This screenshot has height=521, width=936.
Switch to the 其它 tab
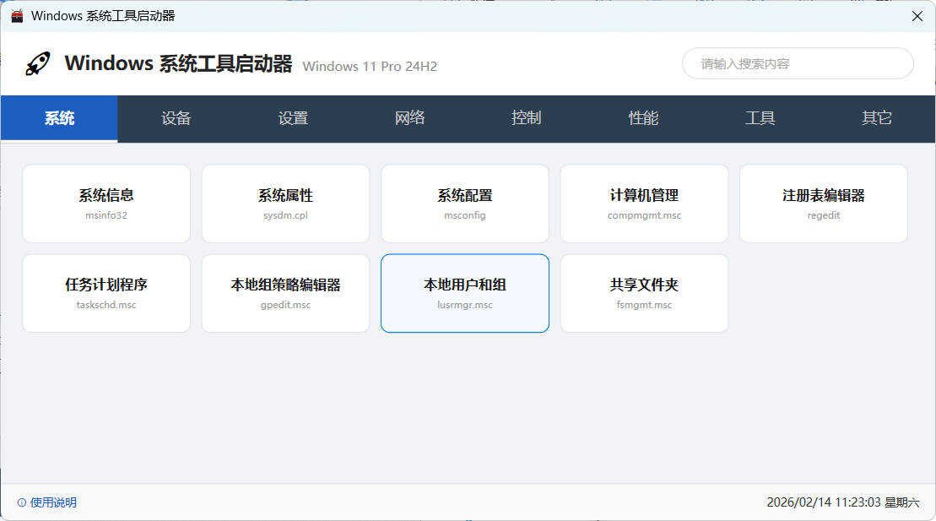876,118
